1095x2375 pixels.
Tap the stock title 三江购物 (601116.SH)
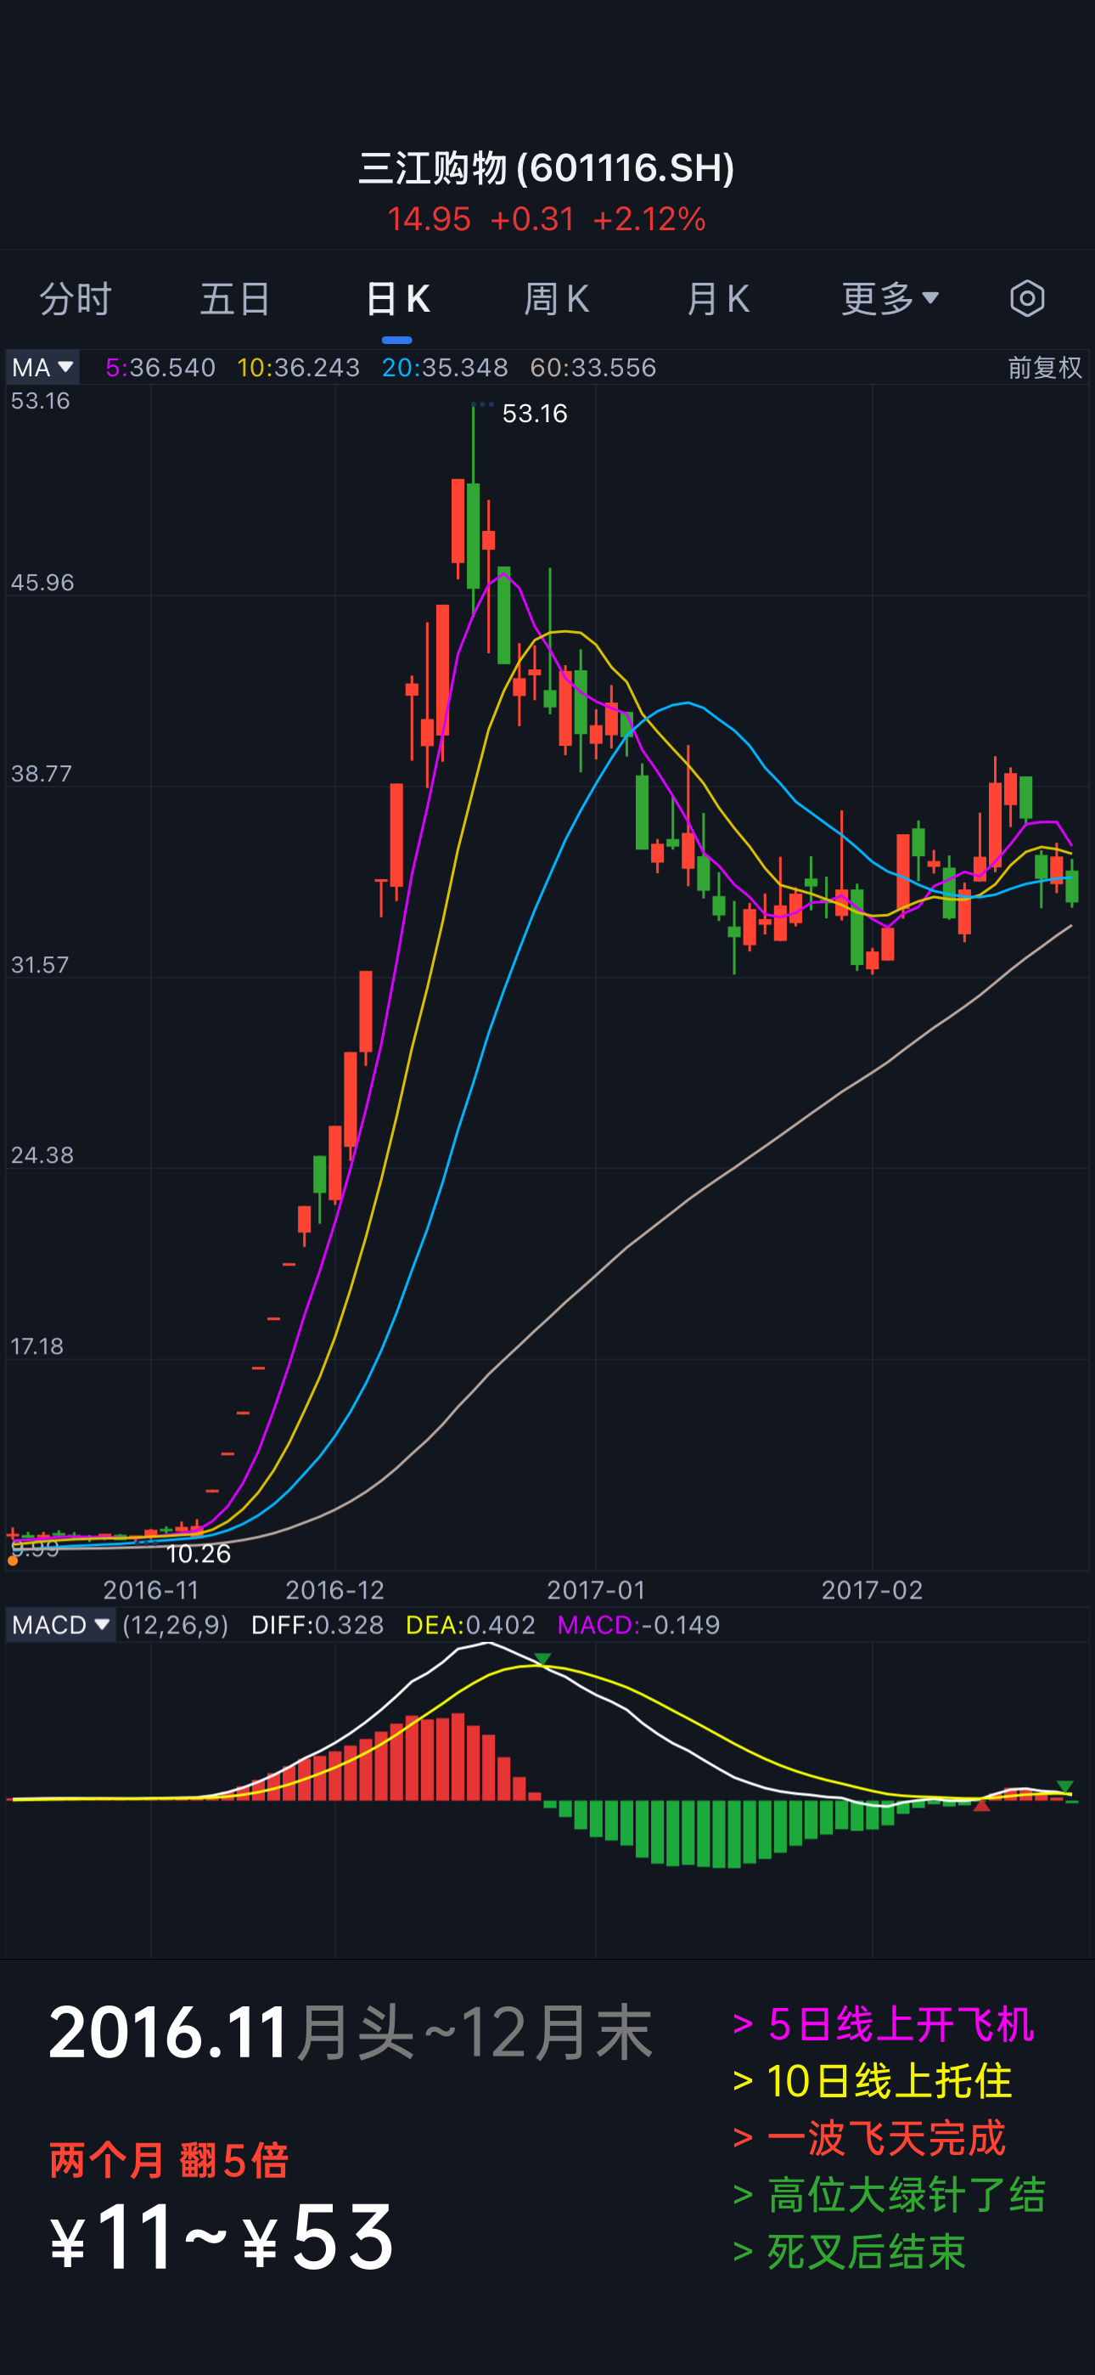coord(547,168)
